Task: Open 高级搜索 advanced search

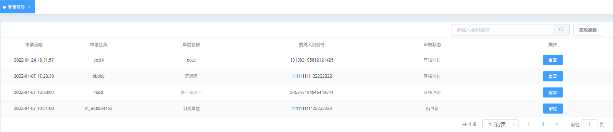Action: coord(588,30)
